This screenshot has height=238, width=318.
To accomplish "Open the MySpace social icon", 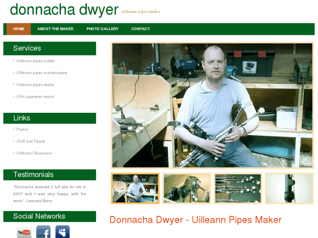I will coord(63,232).
